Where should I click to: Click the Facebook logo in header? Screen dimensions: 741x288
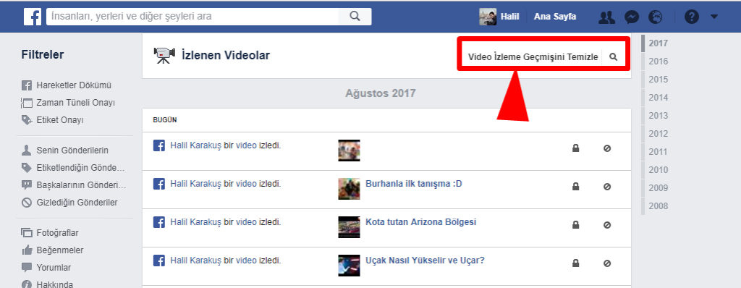[33, 17]
